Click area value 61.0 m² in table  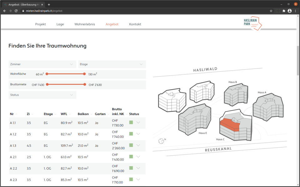pos(66,157)
